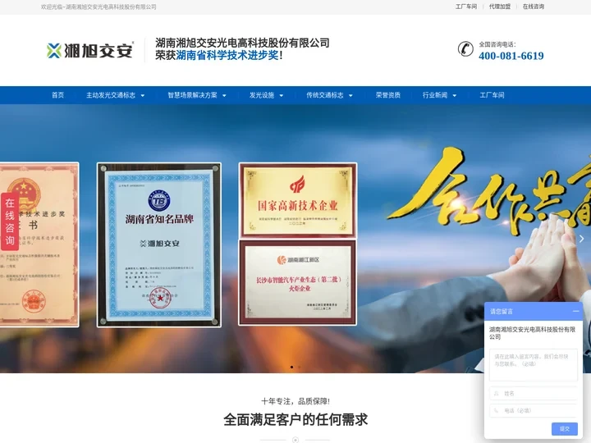Expand dropdown arrow next to 主动发光交通标志

143,96
